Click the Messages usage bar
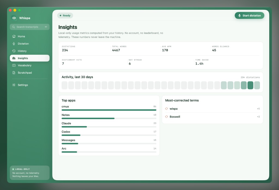 coord(109,144)
